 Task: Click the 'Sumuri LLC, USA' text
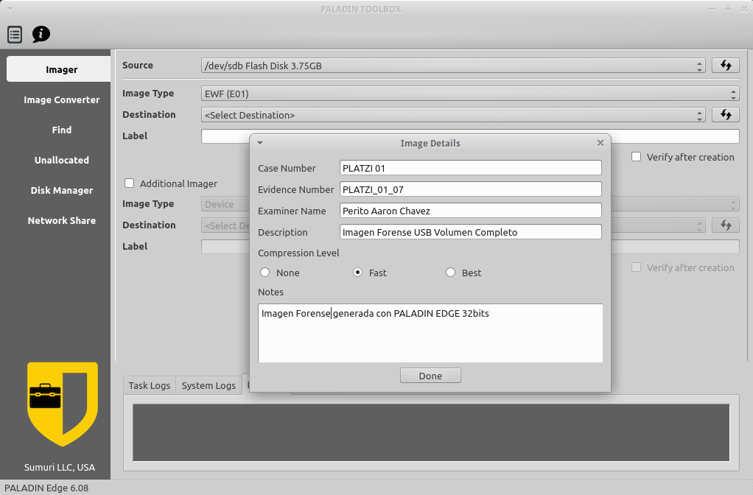tap(60, 467)
